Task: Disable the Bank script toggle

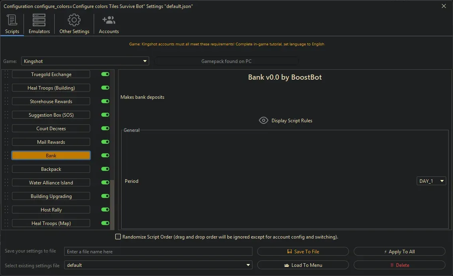Action: pyautogui.click(x=104, y=155)
